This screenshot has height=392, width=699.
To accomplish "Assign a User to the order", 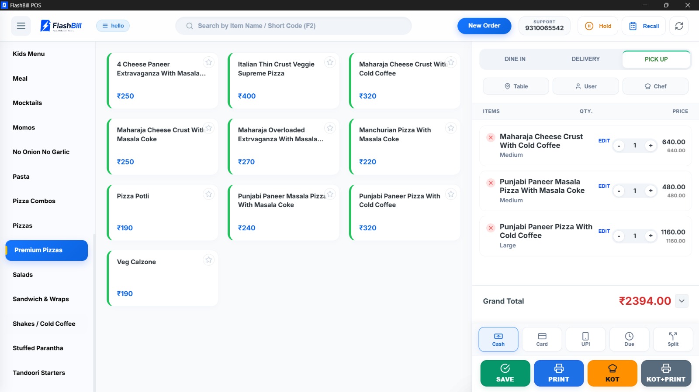I will [x=586, y=86].
